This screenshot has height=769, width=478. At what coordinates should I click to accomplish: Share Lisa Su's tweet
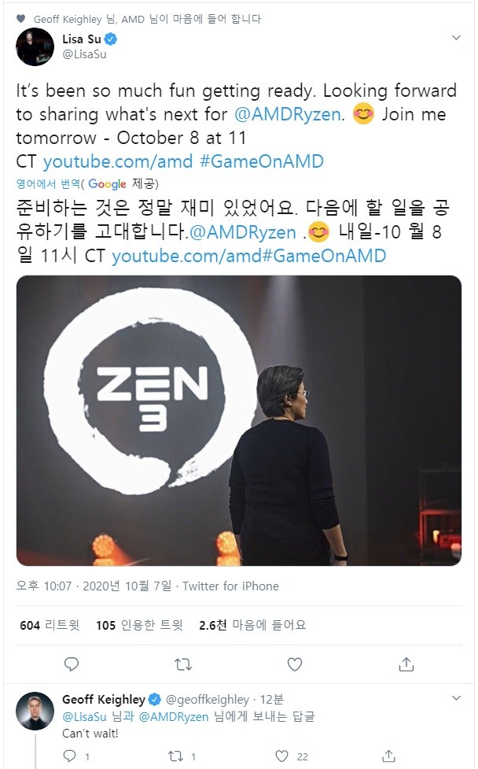tap(406, 664)
